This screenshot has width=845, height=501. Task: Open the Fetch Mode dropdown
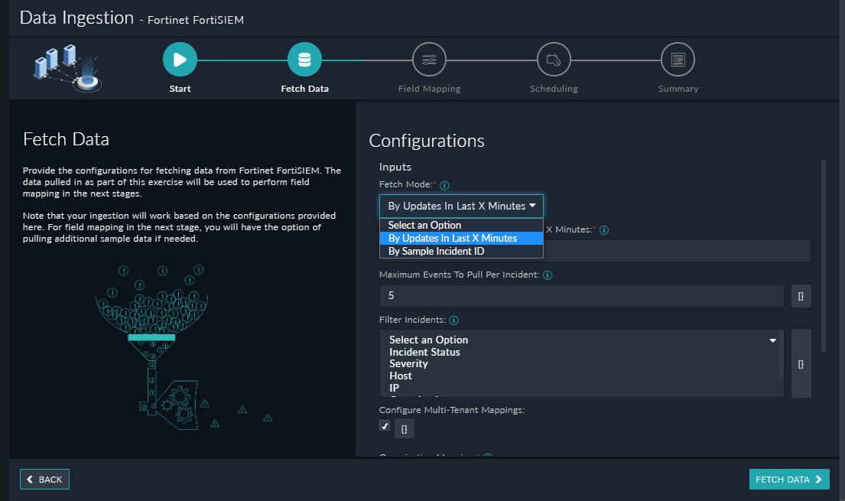coord(461,206)
